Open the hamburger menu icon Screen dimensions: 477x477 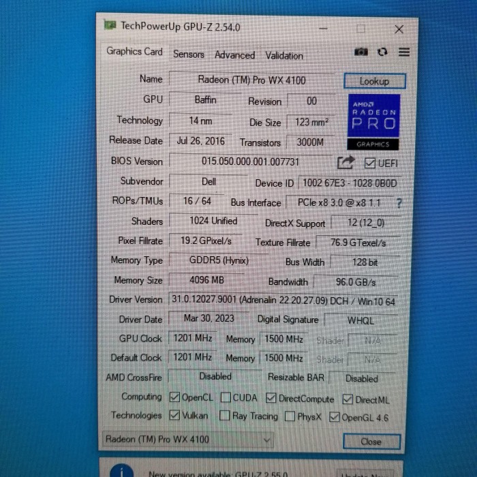[404, 52]
